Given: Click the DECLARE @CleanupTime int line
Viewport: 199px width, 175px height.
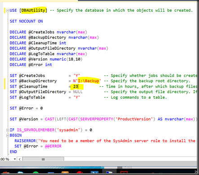Looking at the screenshot, I should point(38,43).
